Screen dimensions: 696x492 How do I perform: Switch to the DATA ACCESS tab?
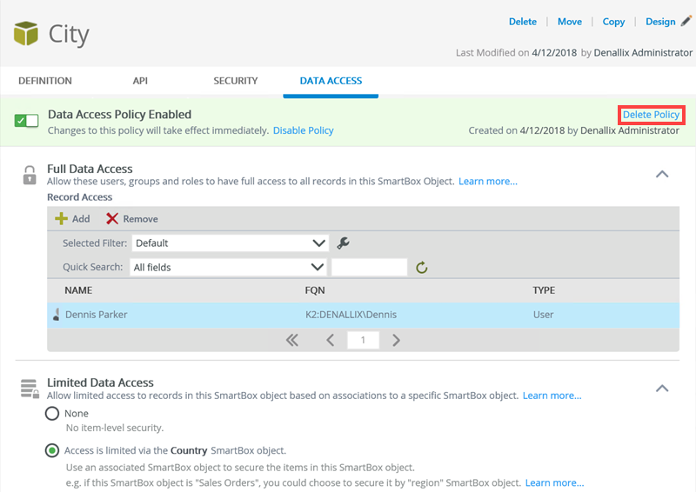pos(331,81)
